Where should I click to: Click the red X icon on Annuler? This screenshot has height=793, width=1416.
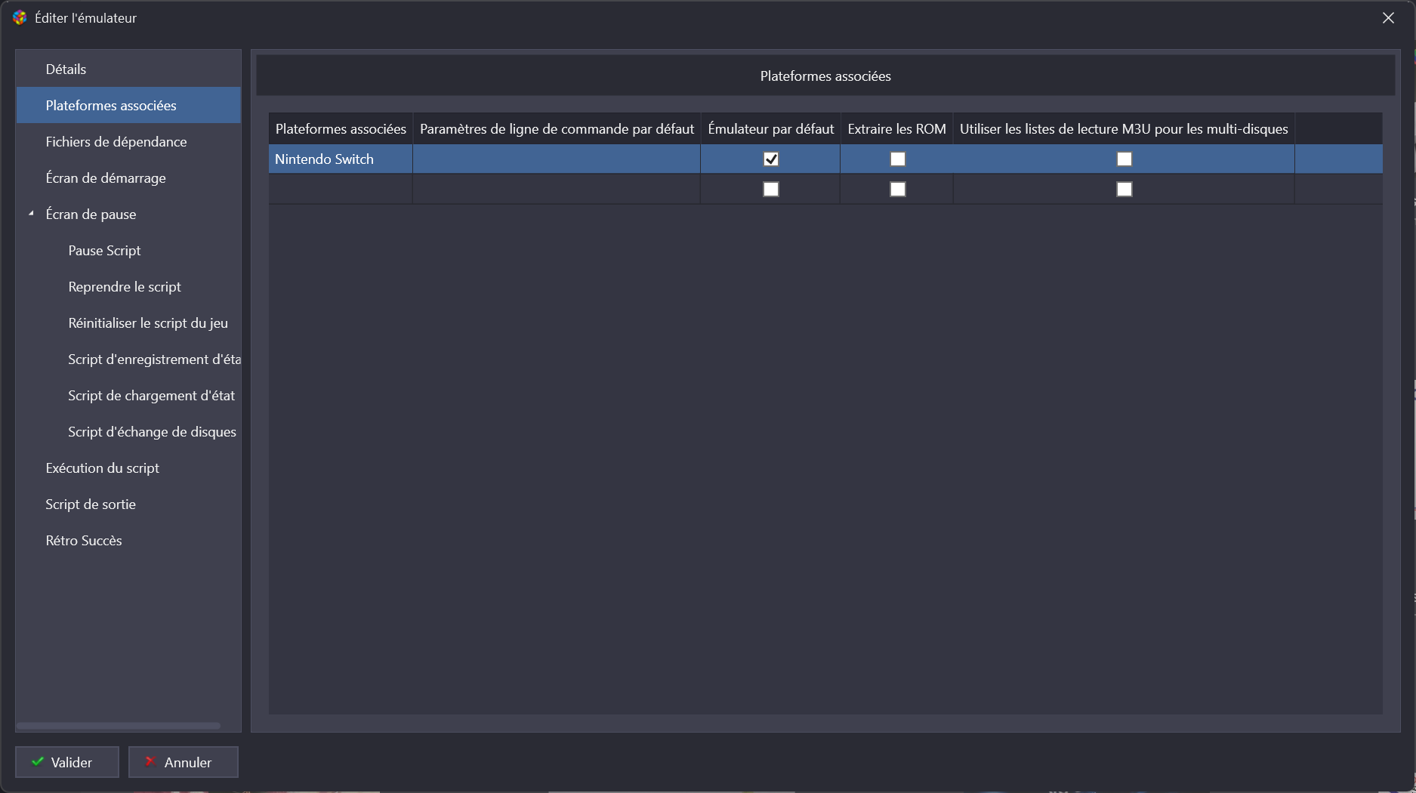tap(150, 761)
